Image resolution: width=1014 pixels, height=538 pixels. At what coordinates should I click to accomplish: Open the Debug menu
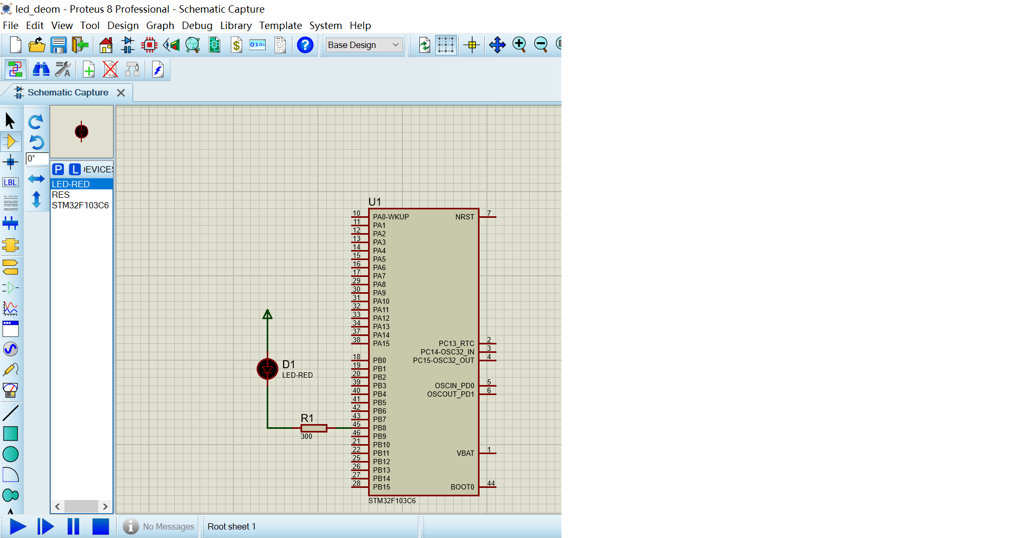tap(197, 25)
